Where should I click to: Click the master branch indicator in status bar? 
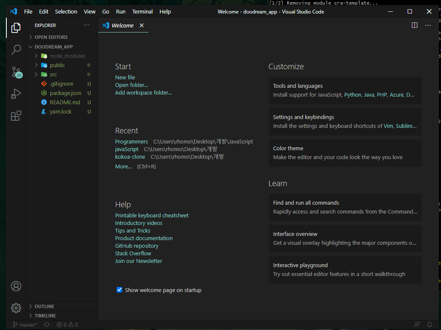click(x=25, y=325)
